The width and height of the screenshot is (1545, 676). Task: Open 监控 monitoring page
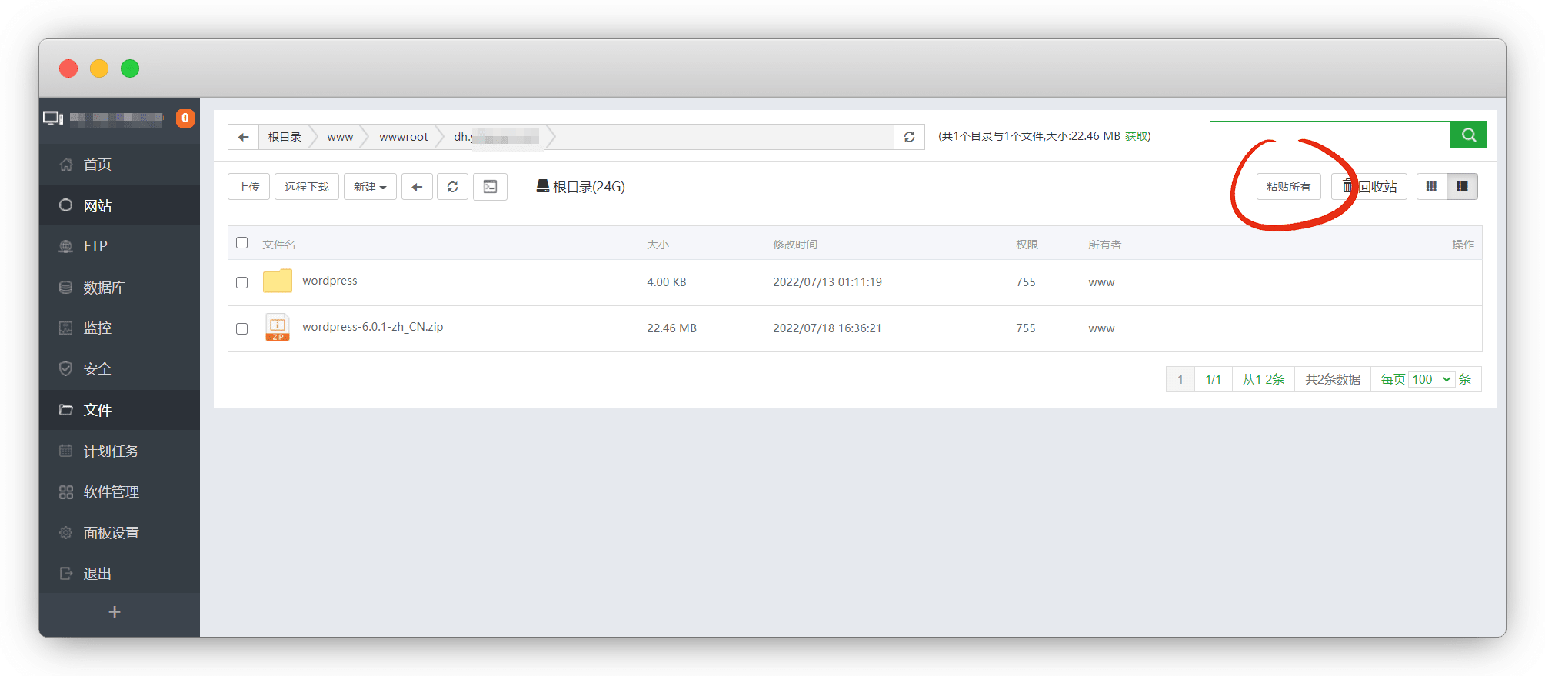pos(97,328)
